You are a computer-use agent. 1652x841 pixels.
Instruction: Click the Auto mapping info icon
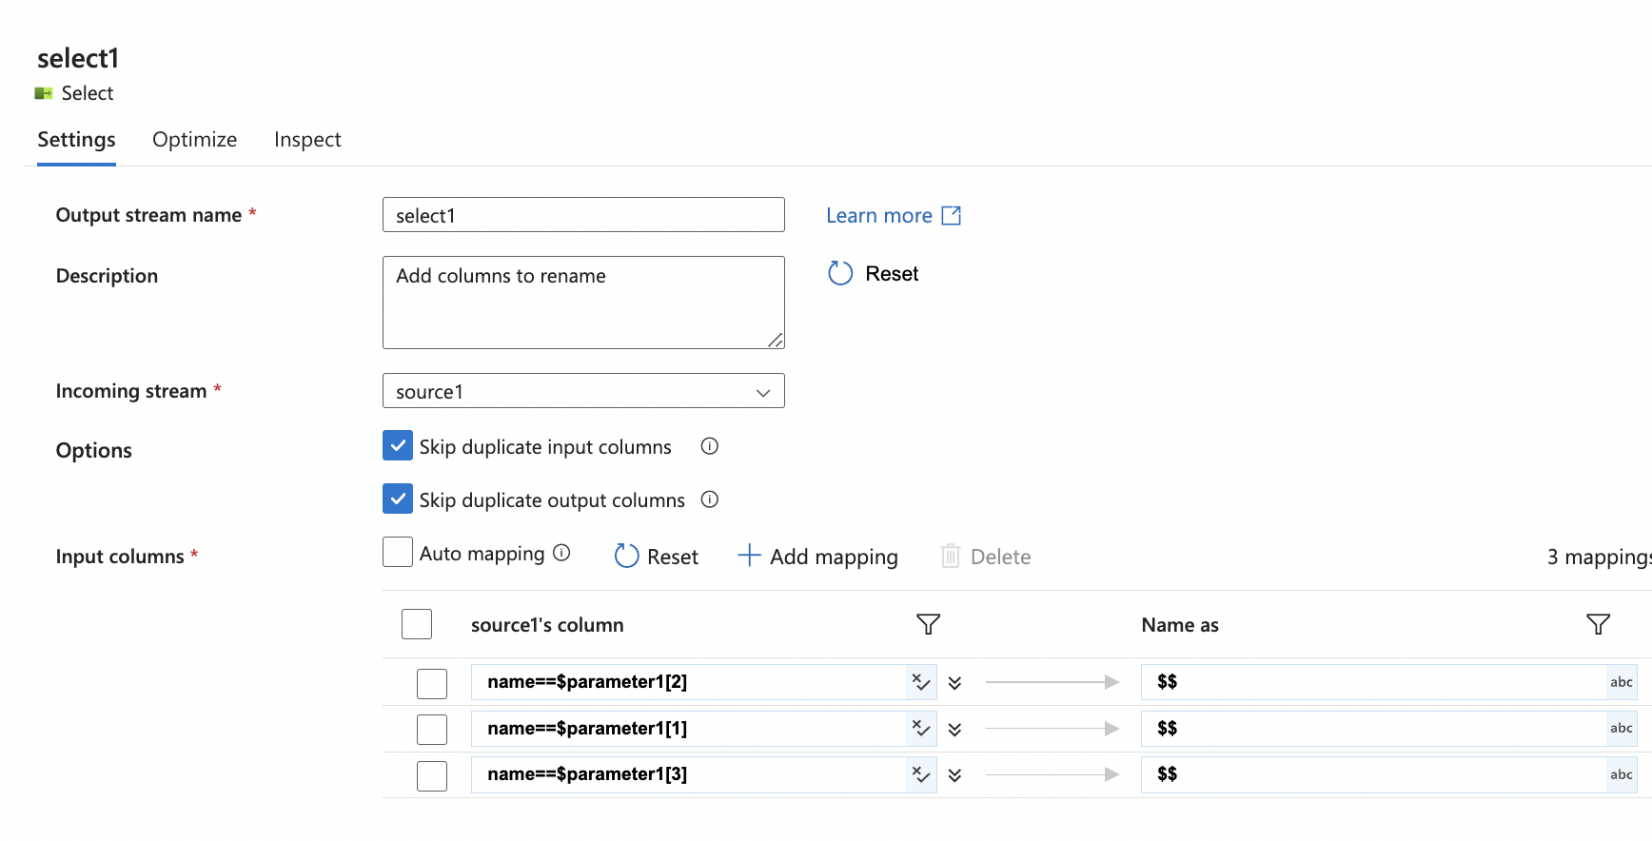[561, 553]
